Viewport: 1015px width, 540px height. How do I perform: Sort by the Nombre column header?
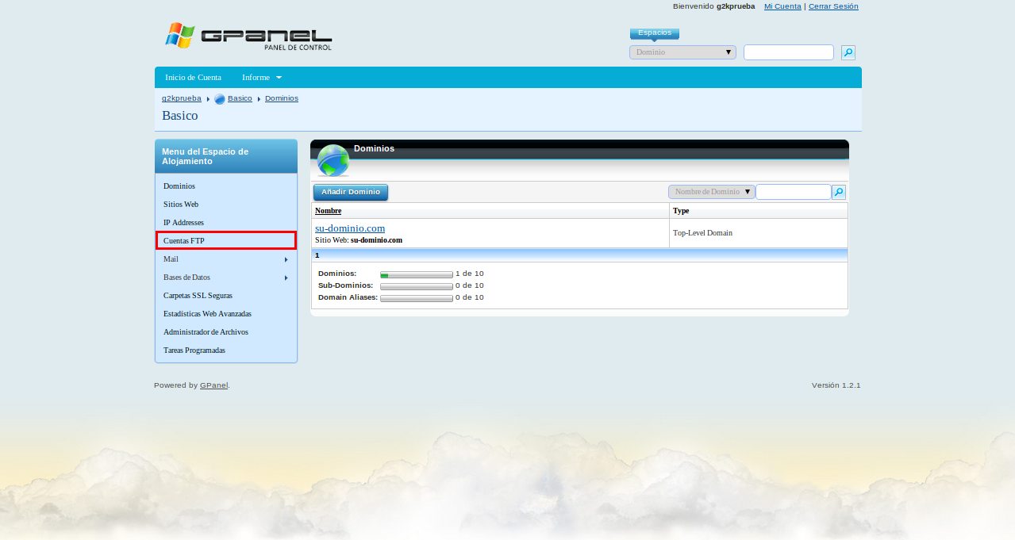tap(328, 211)
